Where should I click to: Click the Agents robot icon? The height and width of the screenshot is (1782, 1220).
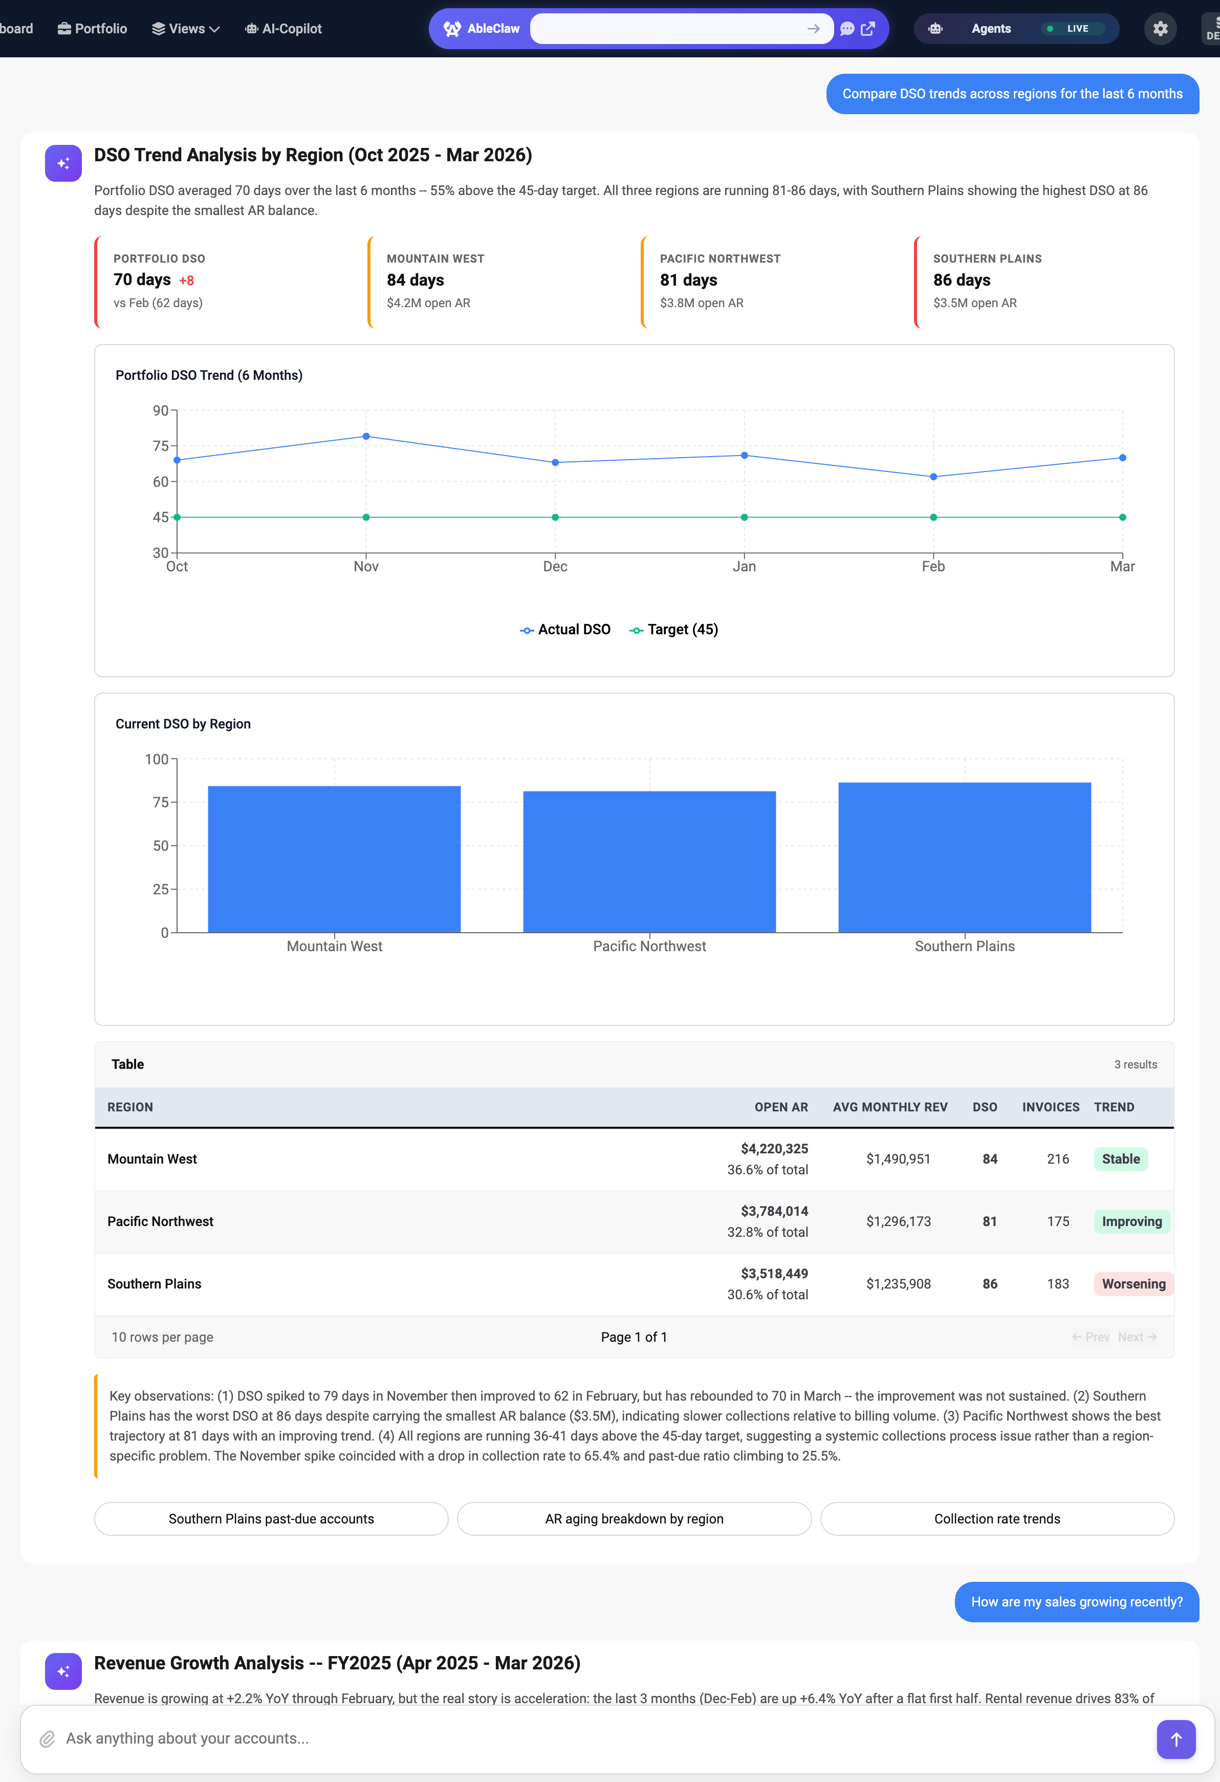click(x=935, y=28)
